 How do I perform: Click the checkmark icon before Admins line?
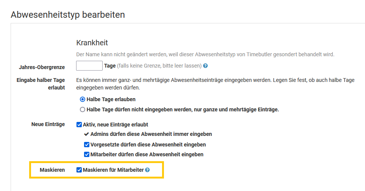tap(86, 134)
